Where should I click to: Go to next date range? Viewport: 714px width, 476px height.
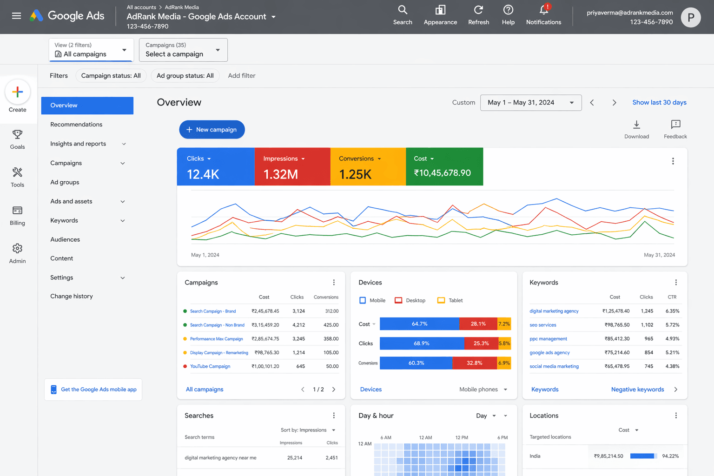click(614, 103)
